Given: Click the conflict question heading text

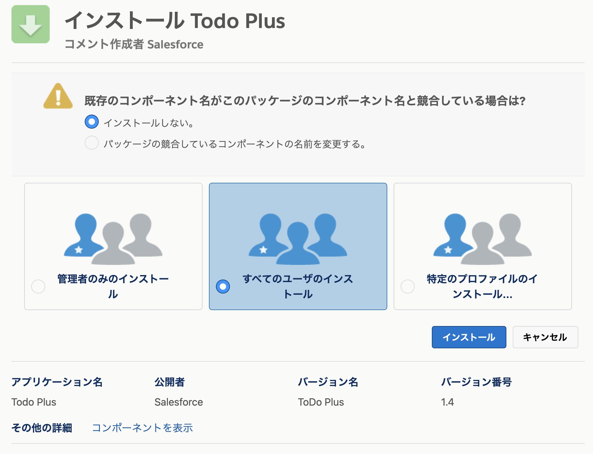Looking at the screenshot, I should click(x=305, y=101).
